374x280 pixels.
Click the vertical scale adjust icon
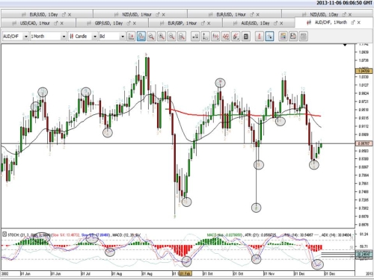205,37
